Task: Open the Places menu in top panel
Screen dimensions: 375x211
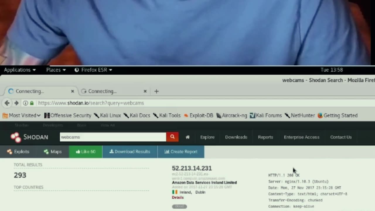Action: click(x=56, y=70)
